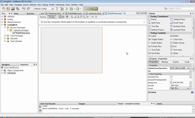Click the background color swatch

[x=171, y=82]
